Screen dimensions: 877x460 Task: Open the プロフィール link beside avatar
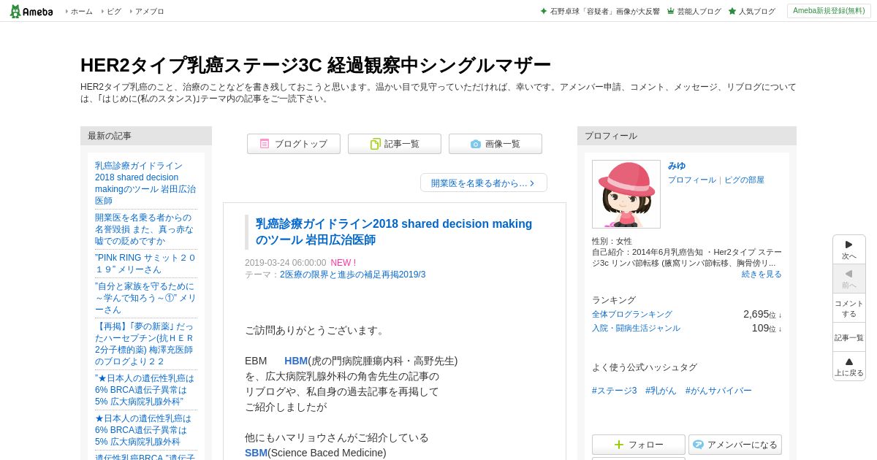(692, 180)
